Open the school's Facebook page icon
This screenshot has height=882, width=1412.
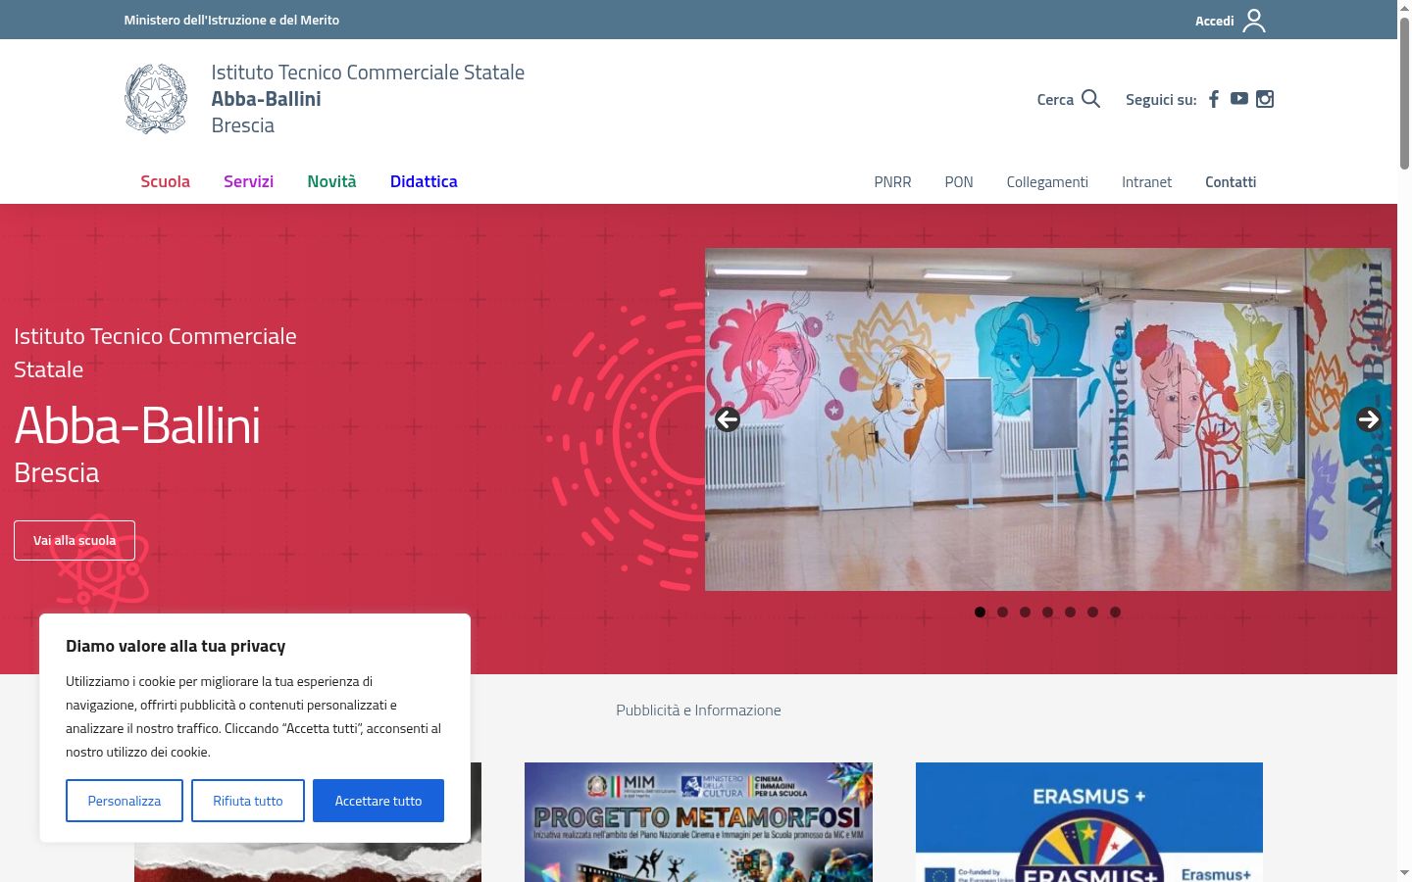[x=1214, y=99]
